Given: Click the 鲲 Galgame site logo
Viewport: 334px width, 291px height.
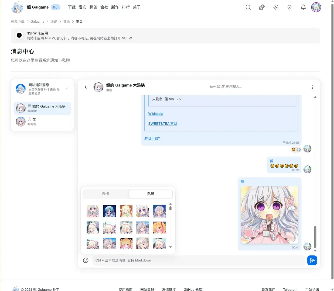Looking at the screenshot, I should pos(17,7).
